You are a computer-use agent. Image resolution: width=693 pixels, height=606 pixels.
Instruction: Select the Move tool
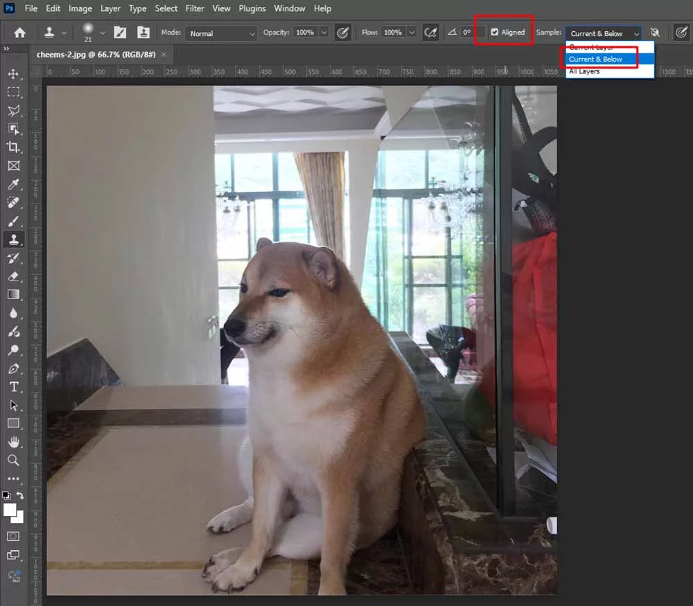pyautogui.click(x=13, y=74)
